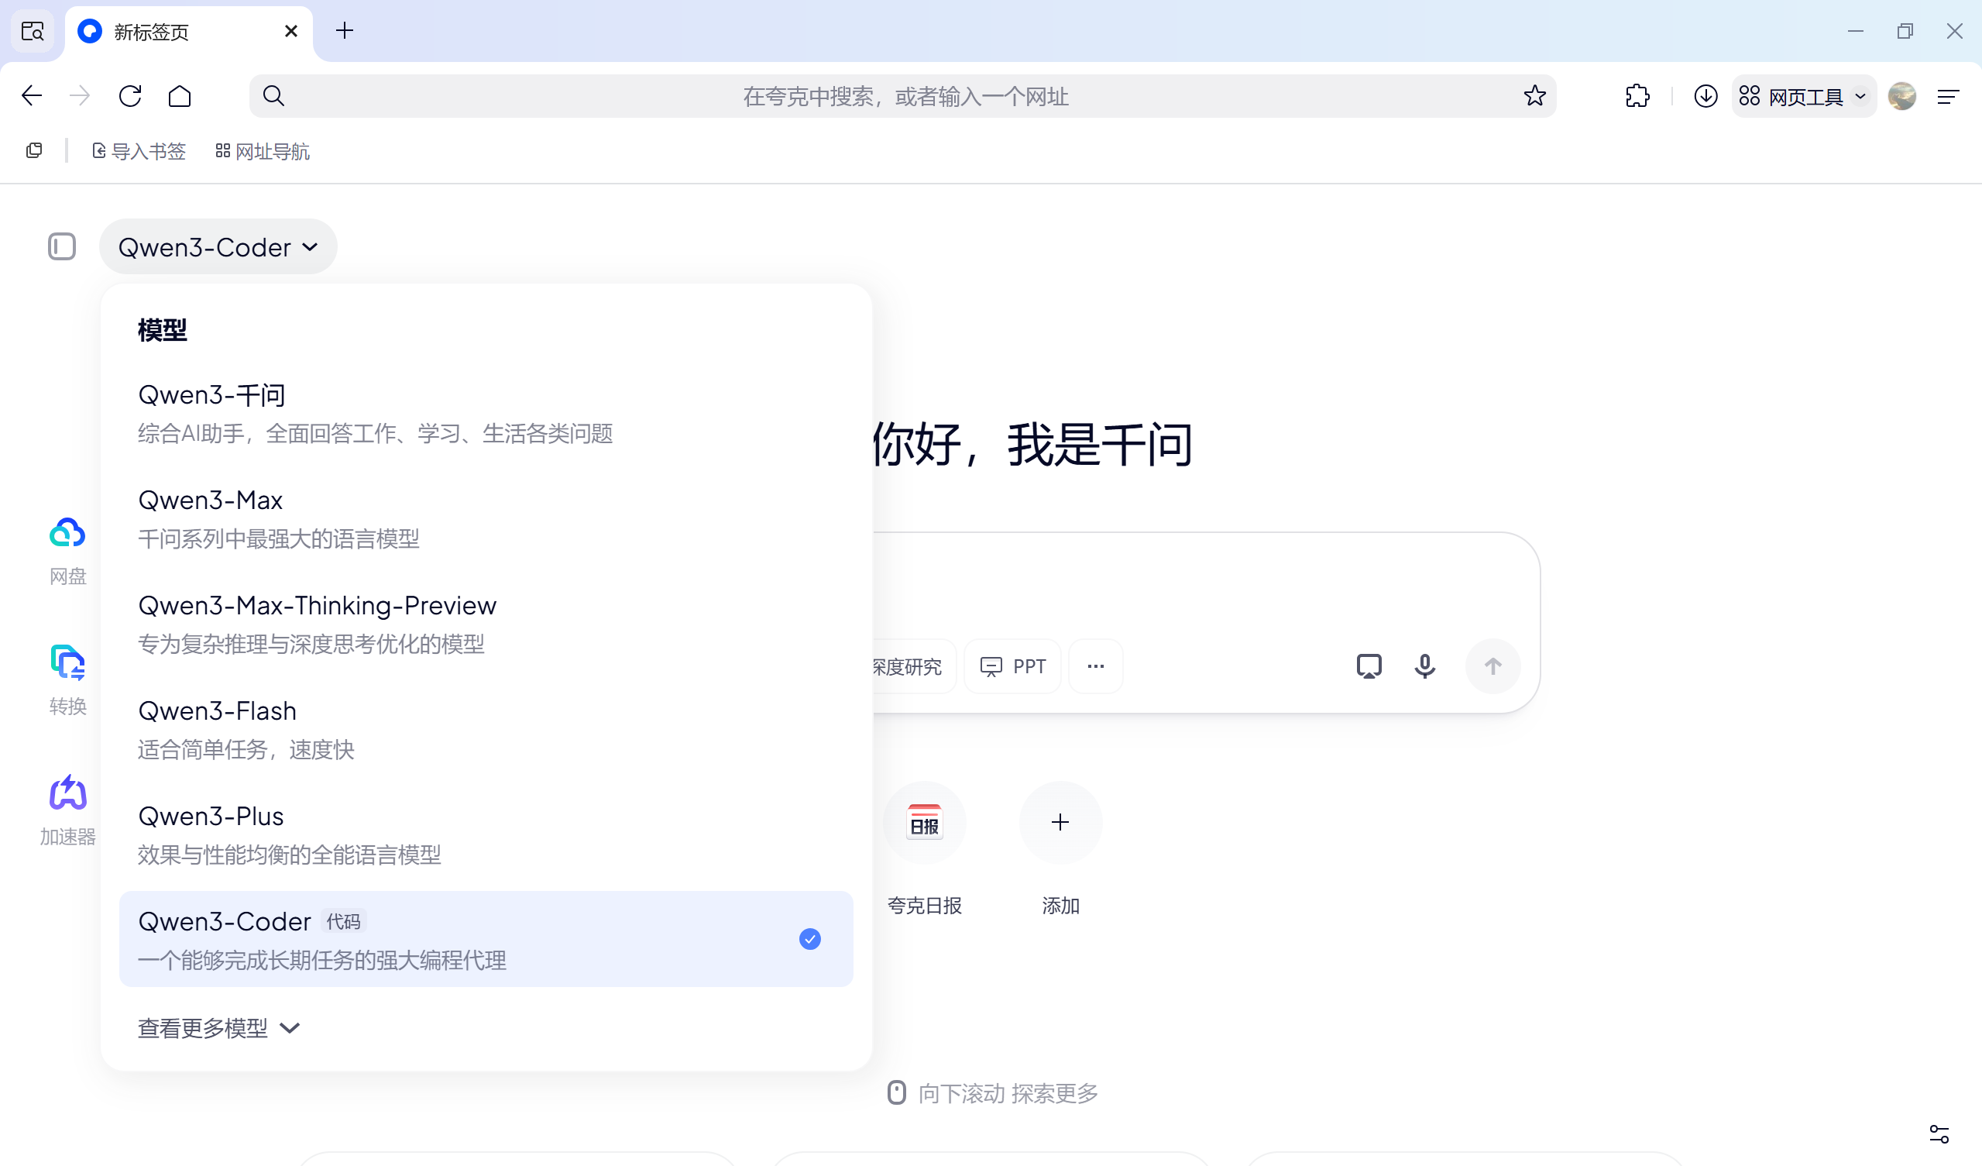Screen dimensions: 1982x1166
Task: Open the user profile avatar
Action: 1902,95
